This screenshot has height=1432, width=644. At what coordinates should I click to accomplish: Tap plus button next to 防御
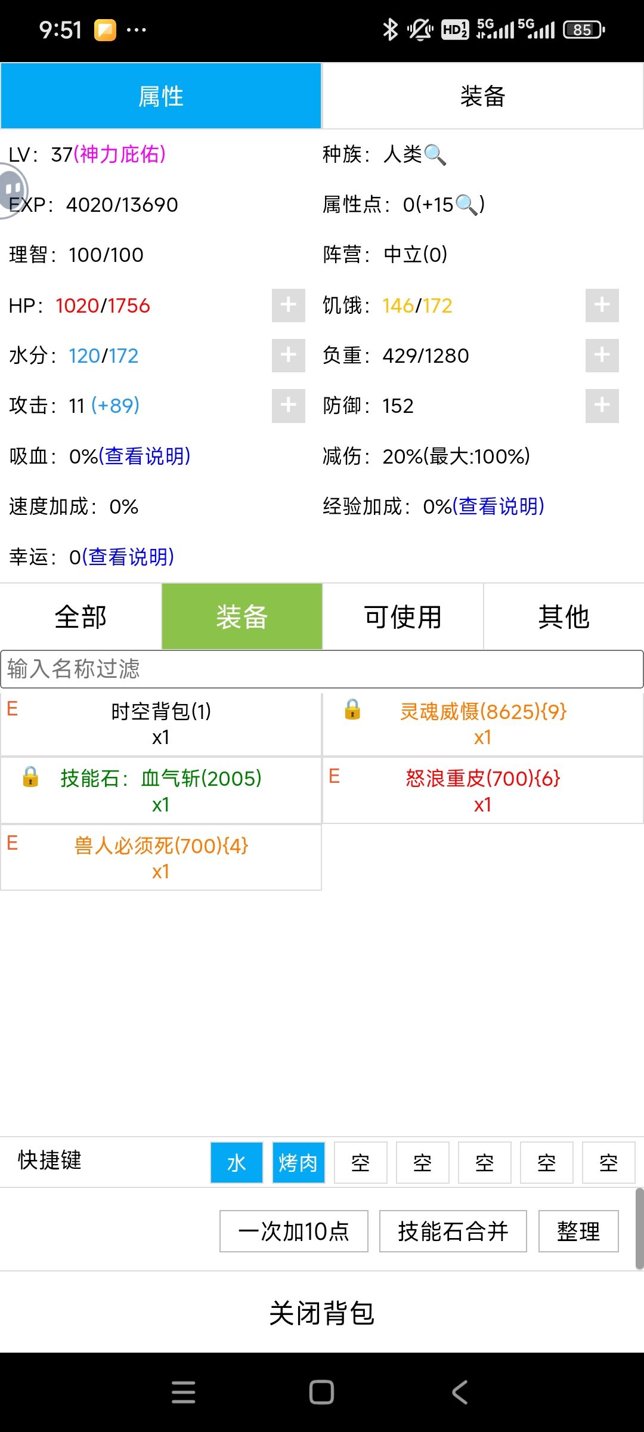[602, 406]
